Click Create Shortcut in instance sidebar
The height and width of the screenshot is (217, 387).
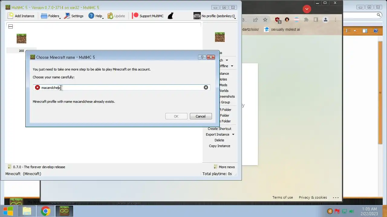click(x=219, y=129)
